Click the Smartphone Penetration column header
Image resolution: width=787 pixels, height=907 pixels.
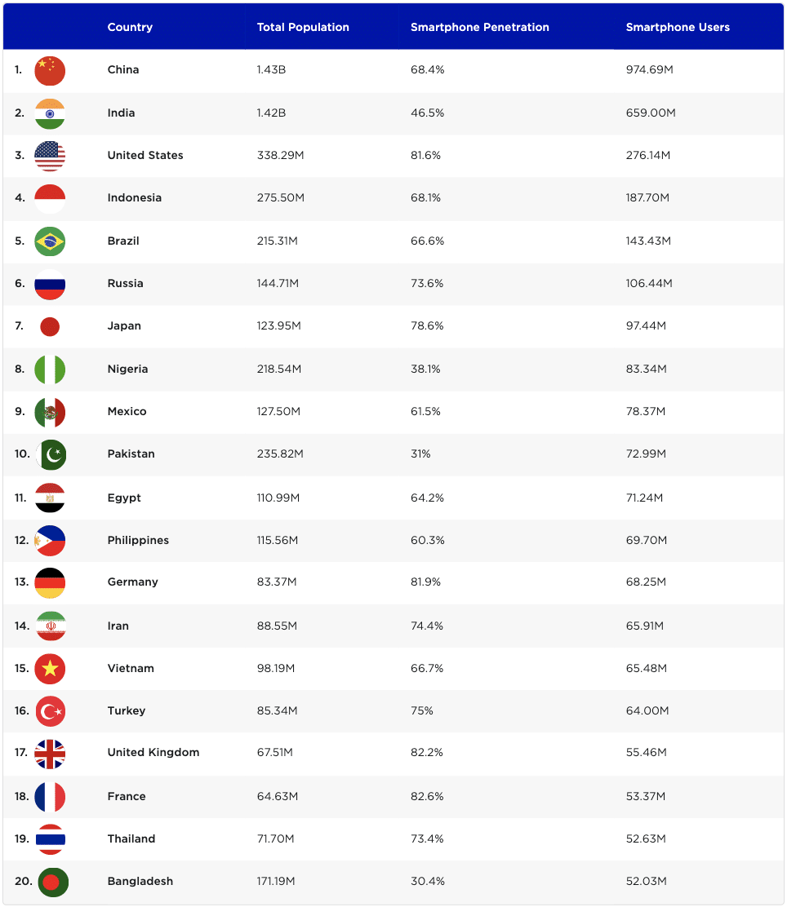tap(479, 27)
